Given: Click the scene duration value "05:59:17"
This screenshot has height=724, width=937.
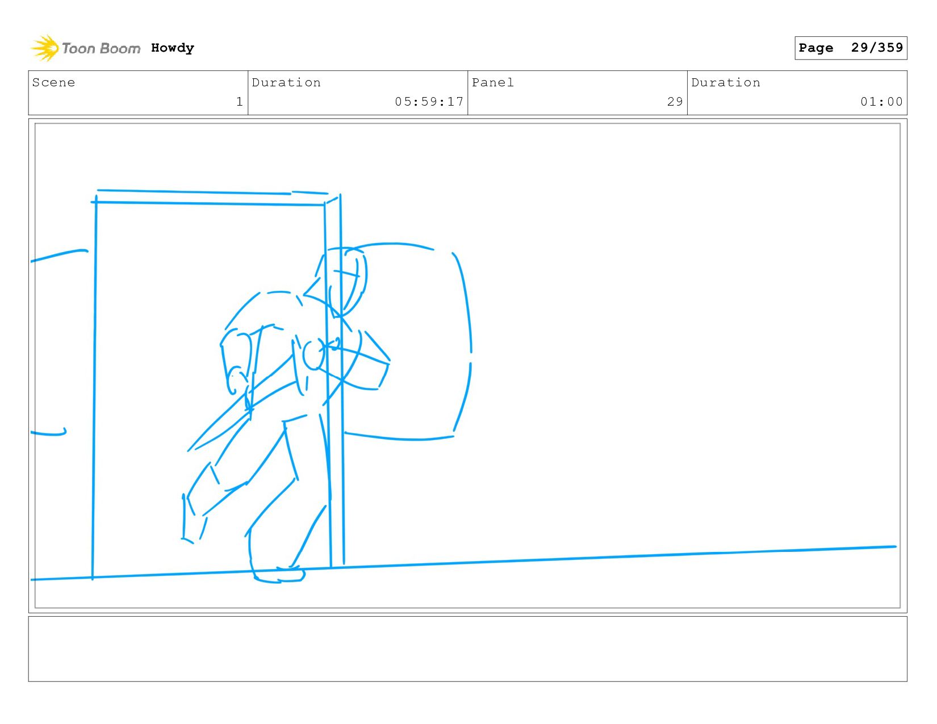Looking at the screenshot, I should tap(429, 102).
